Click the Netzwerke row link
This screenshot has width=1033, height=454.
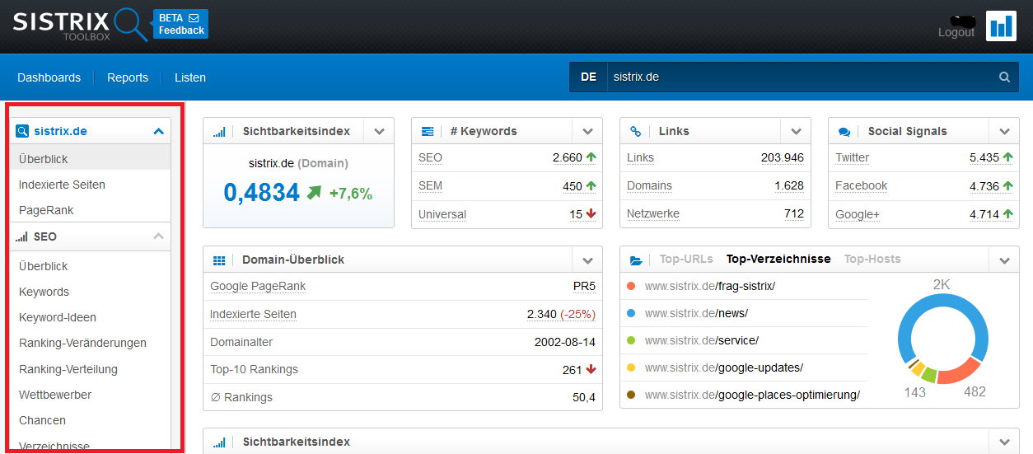click(653, 213)
